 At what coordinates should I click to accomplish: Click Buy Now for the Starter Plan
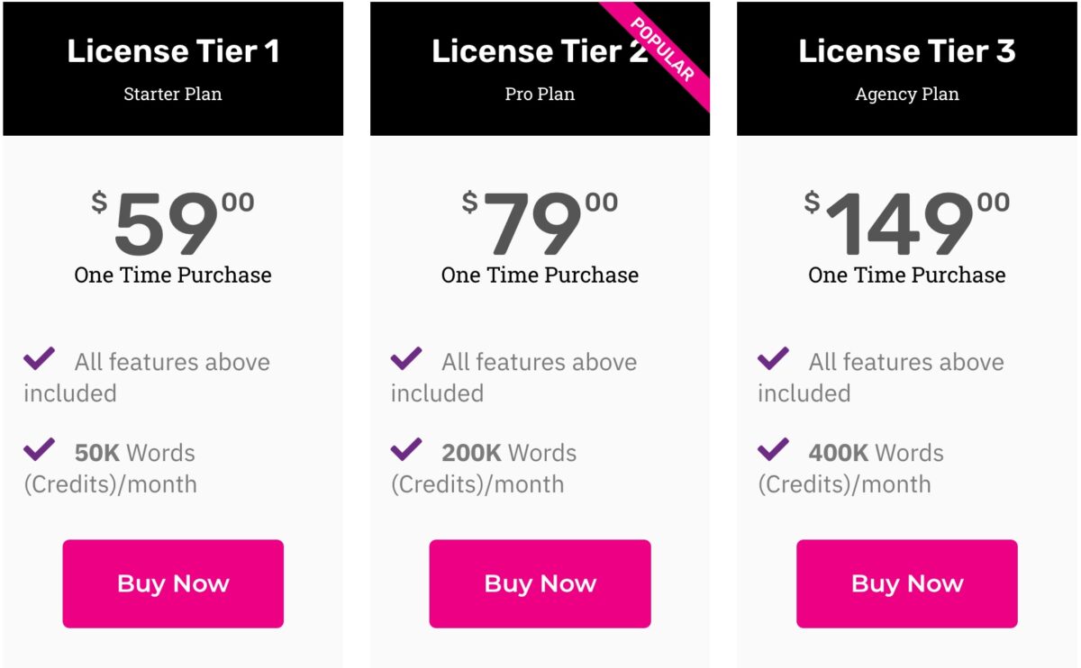pyautogui.click(x=172, y=583)
